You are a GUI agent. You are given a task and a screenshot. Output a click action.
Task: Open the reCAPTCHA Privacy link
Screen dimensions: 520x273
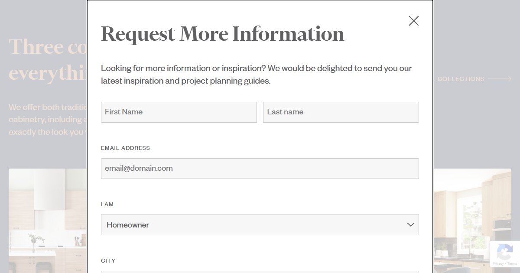tap(498, 263)
